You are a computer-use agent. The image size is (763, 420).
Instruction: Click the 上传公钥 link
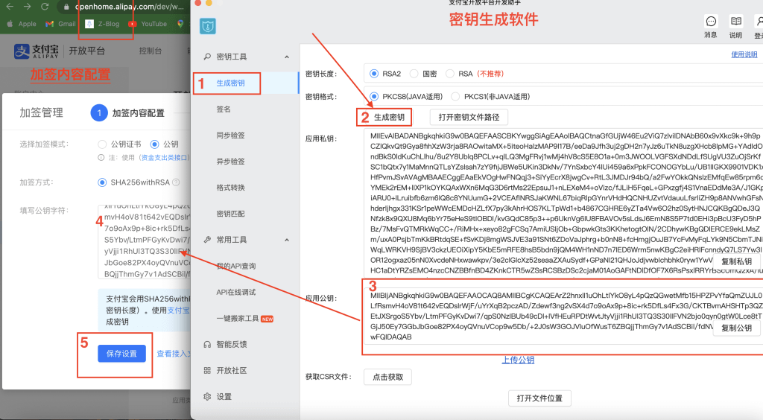[x=517, y=360]
